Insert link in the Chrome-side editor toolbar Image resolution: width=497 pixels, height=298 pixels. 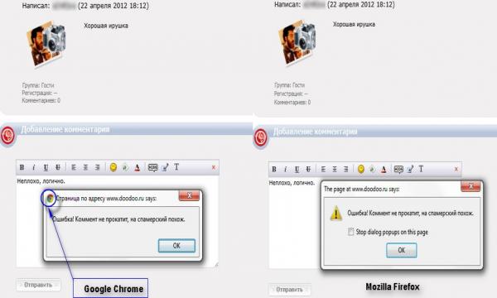pyautogui.click(x=125, y=167)
